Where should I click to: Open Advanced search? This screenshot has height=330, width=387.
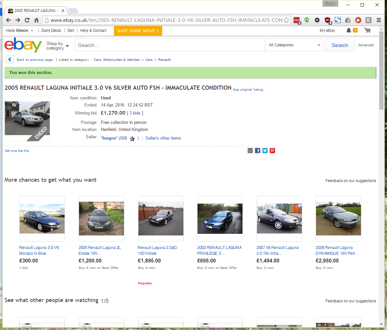pos(366,45)
